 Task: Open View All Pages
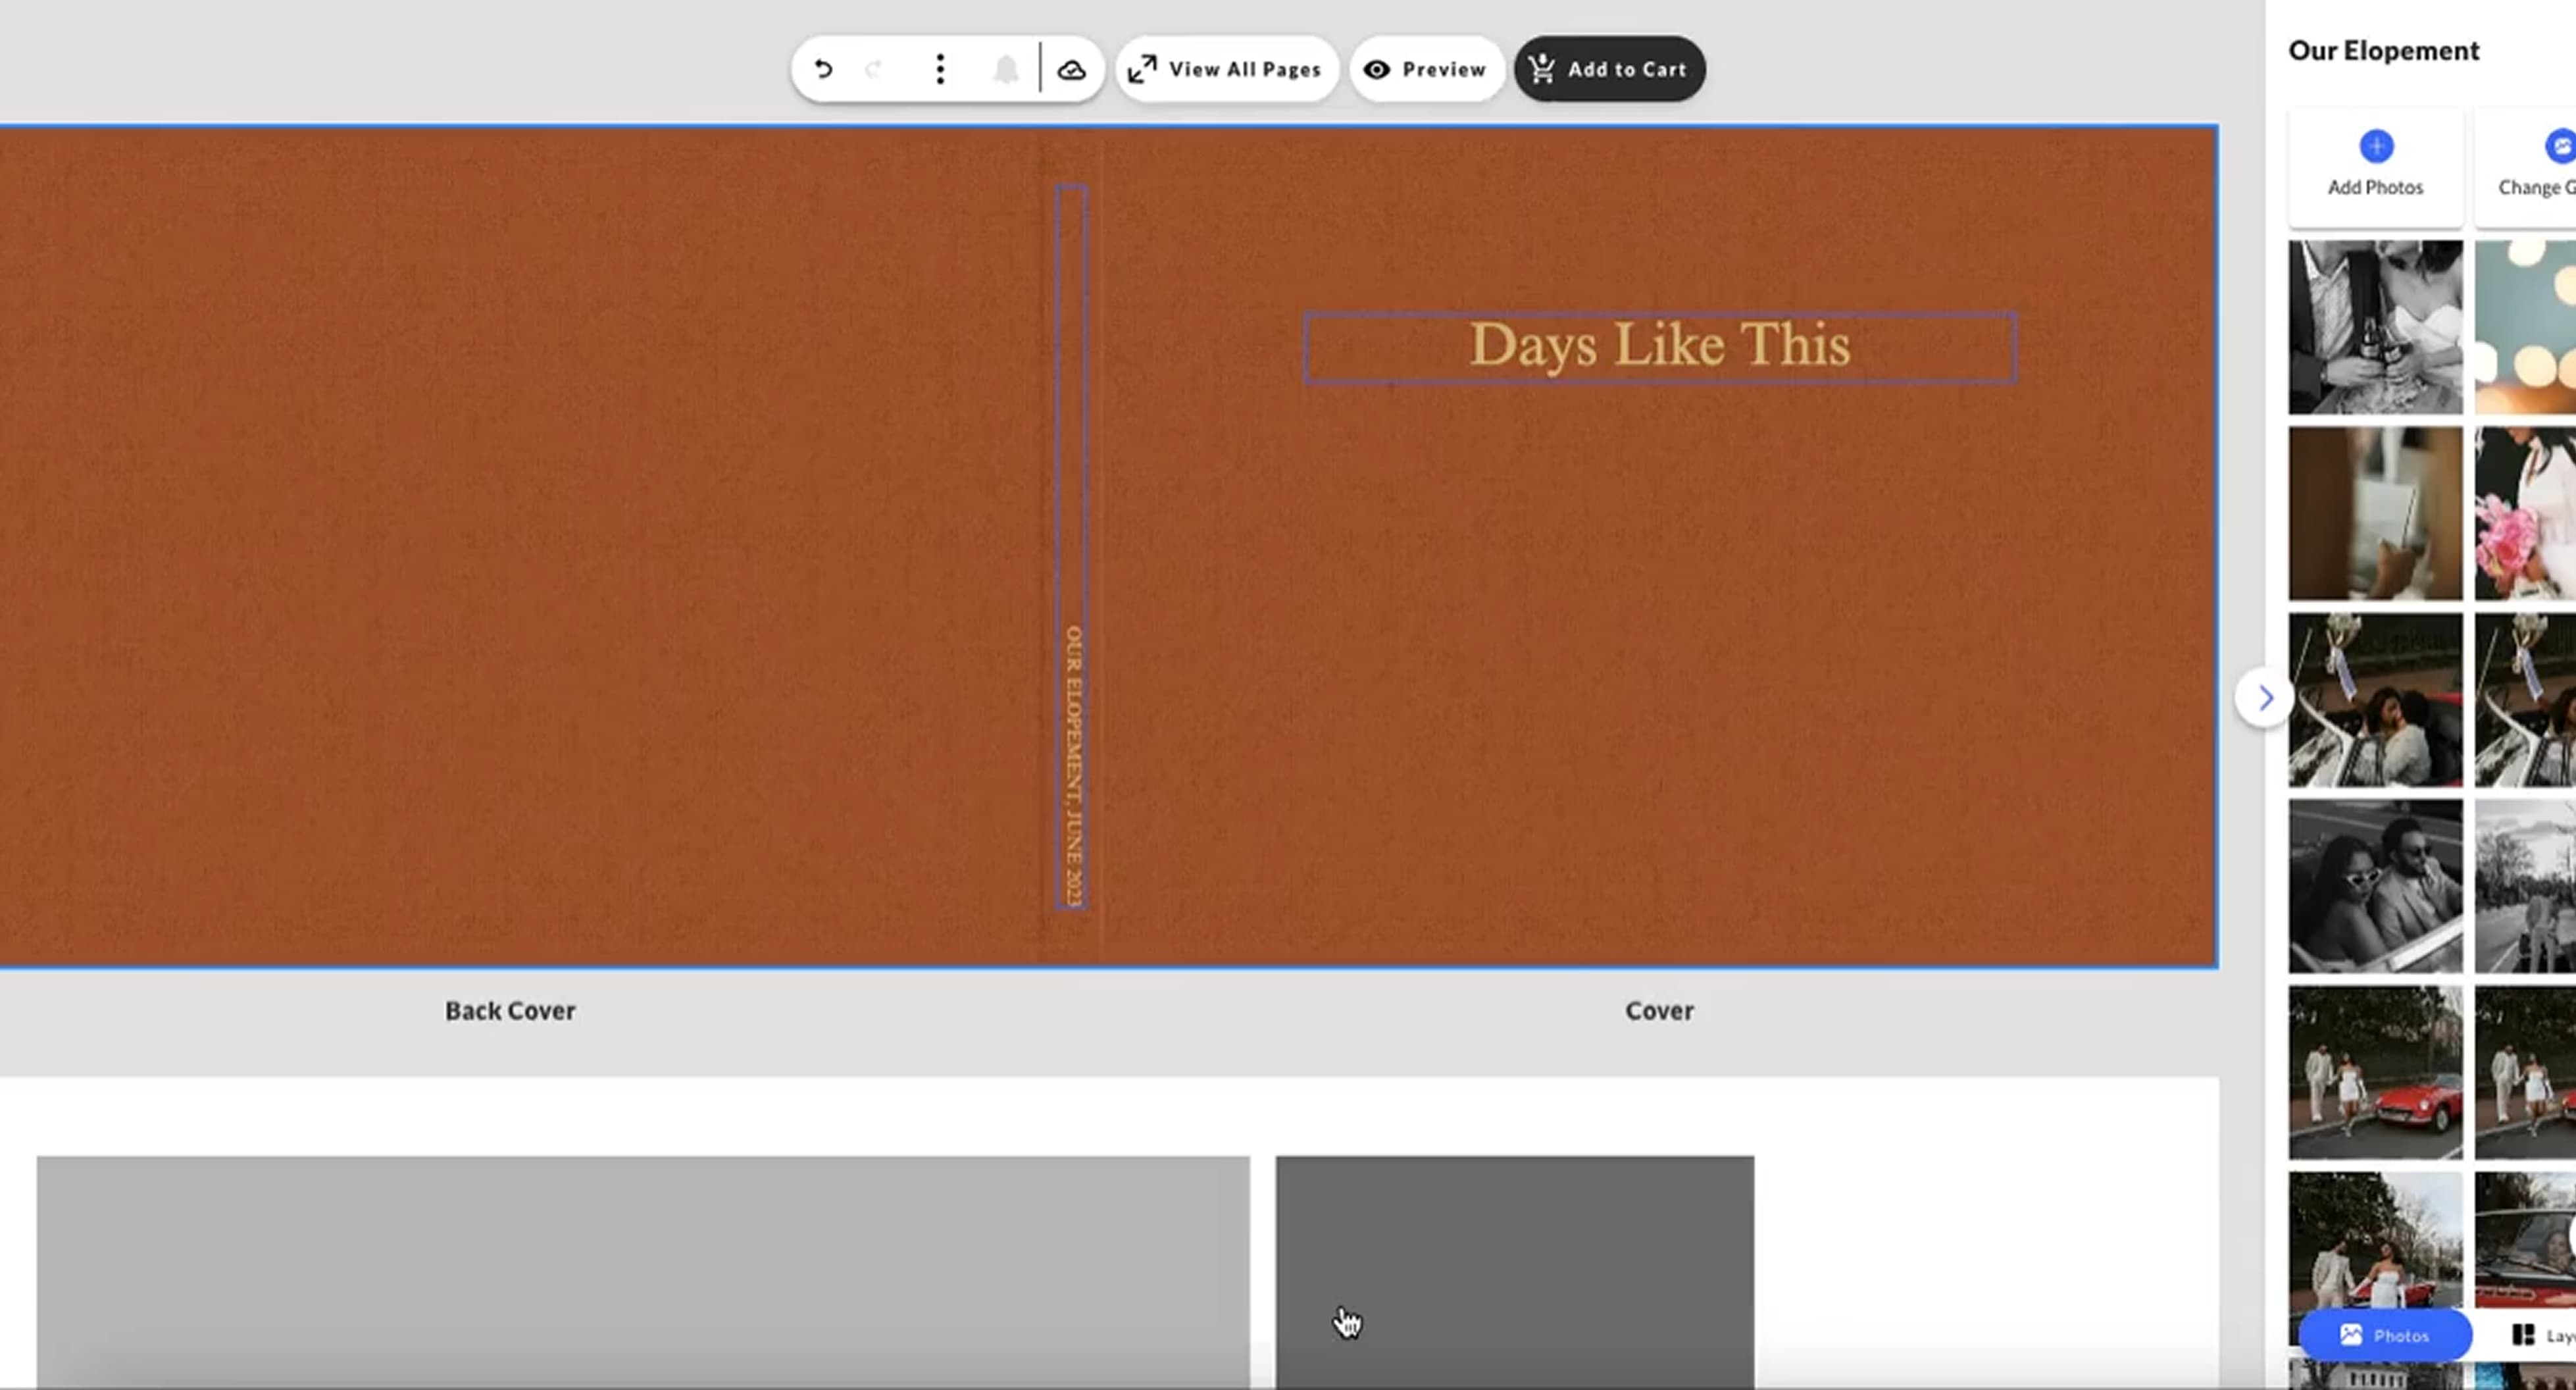1227,69
